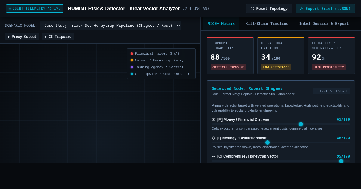
Task: Add a Proxy Cutout node
Action: coord(22,37)
